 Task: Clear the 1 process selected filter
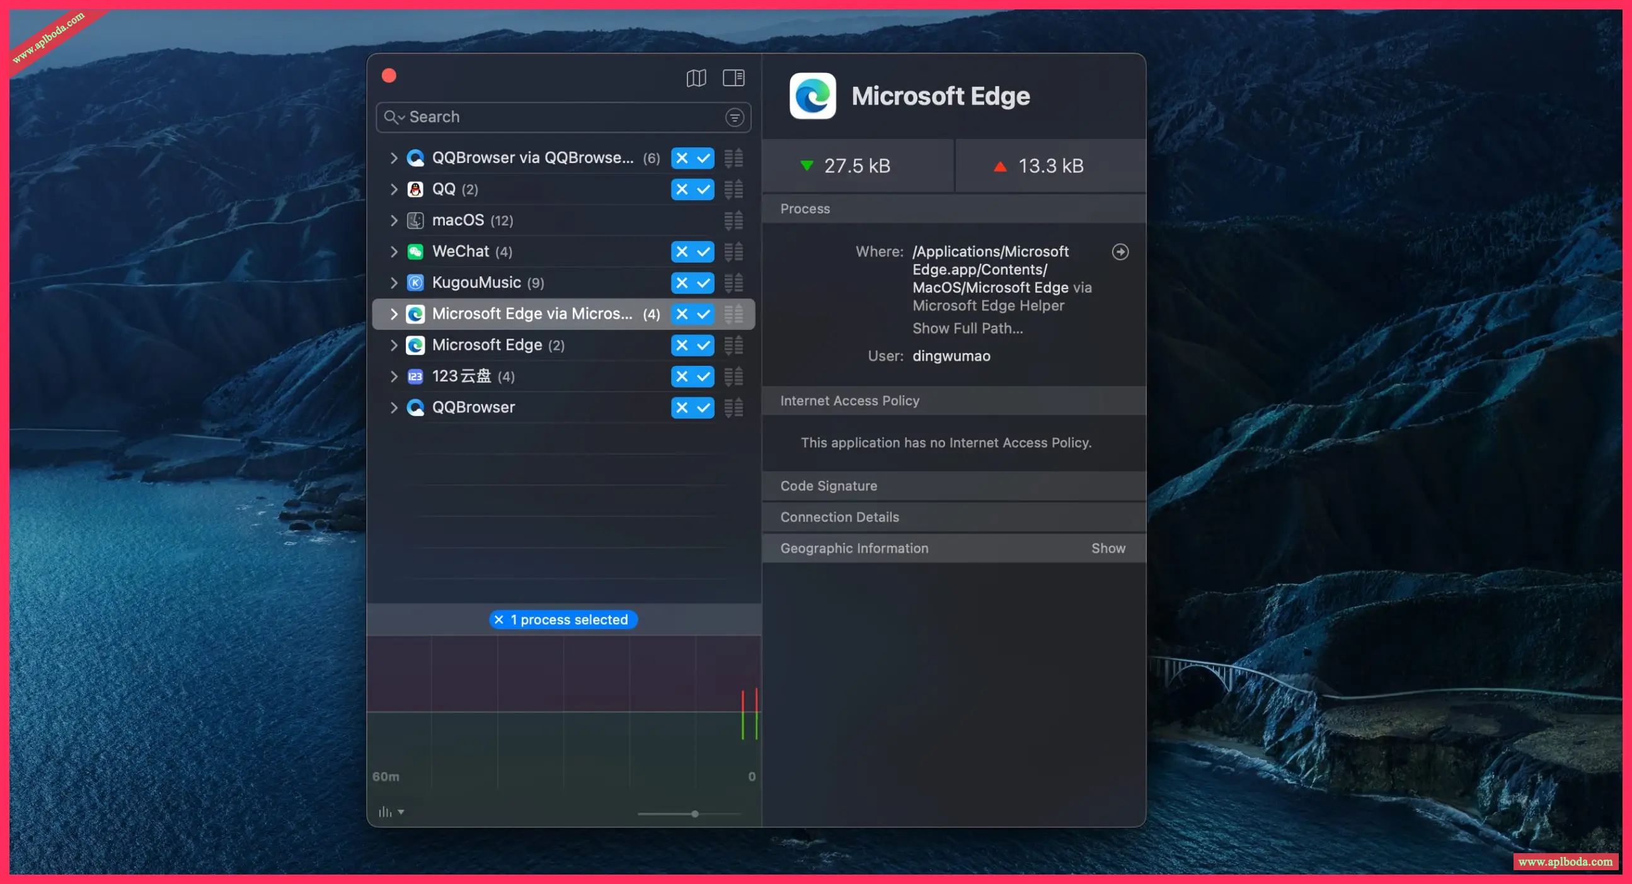(498, 620)
